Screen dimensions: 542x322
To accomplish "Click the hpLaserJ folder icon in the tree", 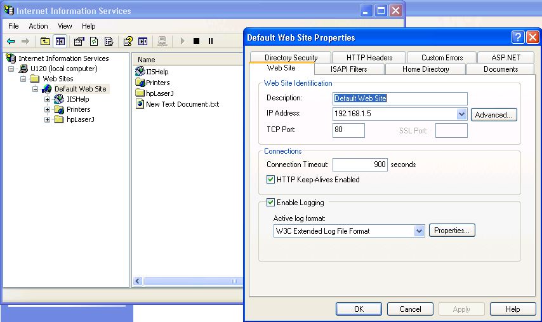I will click(59, 119).
